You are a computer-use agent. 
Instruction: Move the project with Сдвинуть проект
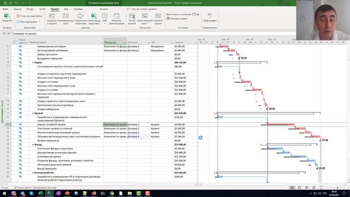pyautogui.click(x=158, y=19)
